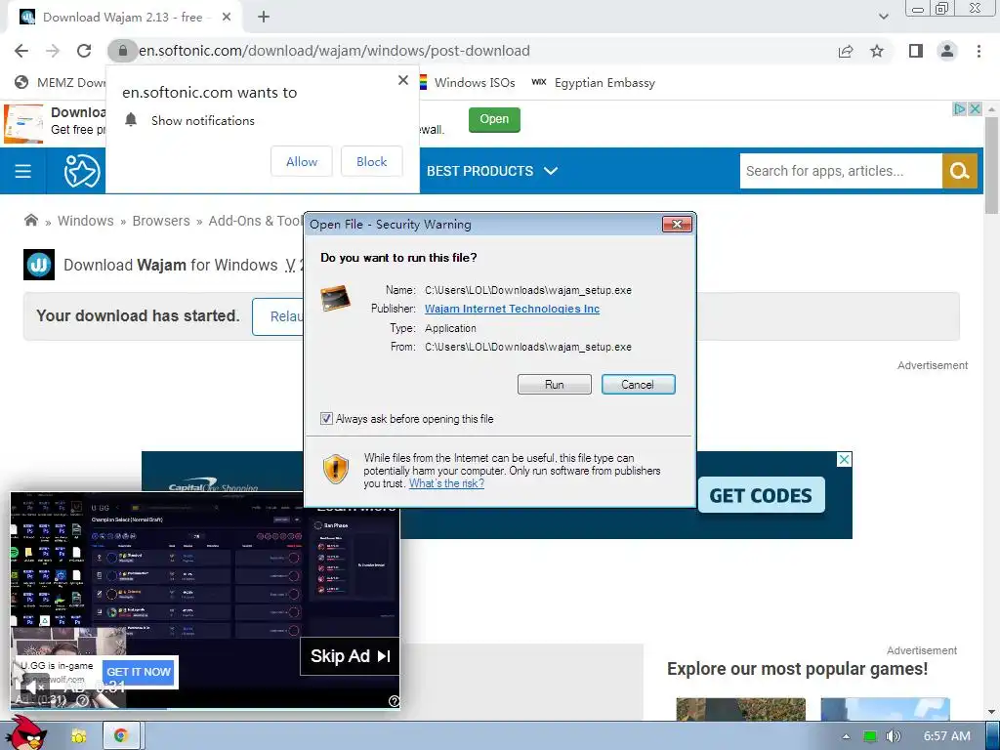
Task: Click the padlock site info icon
Action: 122,51
